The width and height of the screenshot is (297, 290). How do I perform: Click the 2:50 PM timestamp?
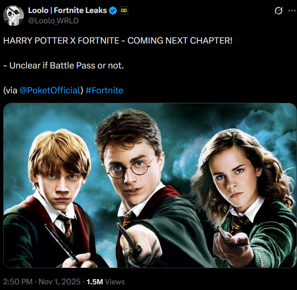click(x=18, y=282)
